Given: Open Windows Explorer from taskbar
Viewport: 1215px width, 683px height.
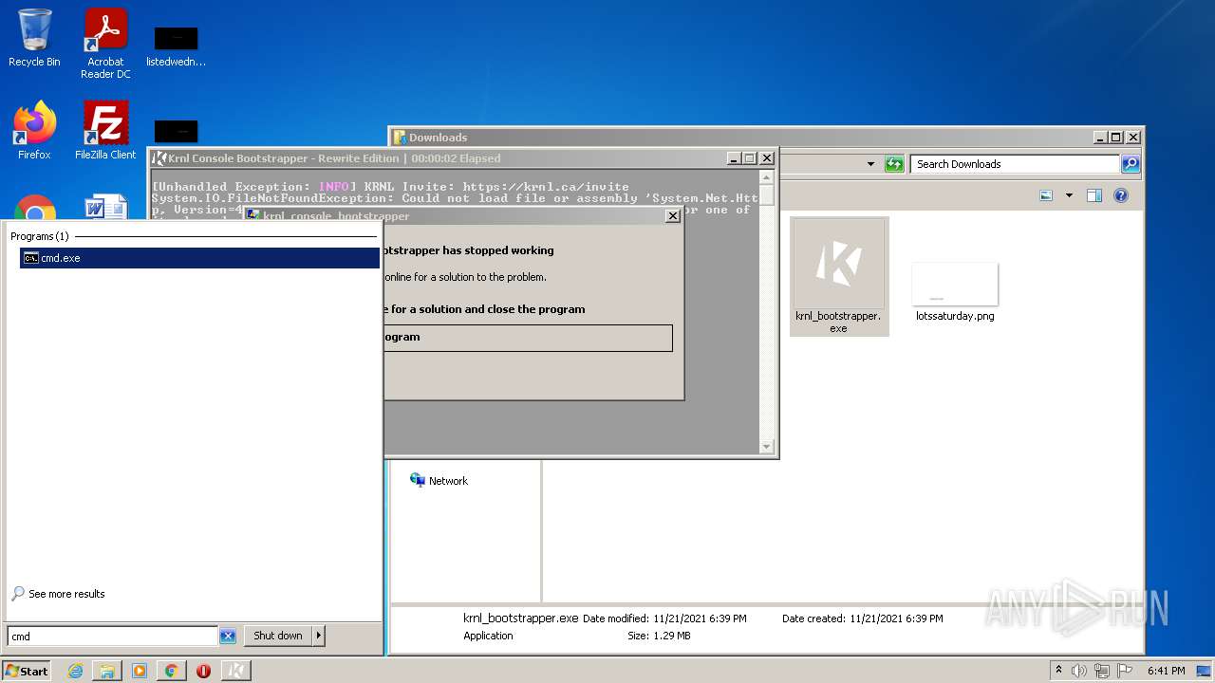Looking at the screenshot, I should pyautogui.click(x=107, y=671).
